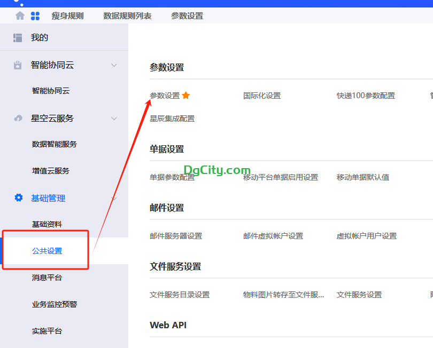Open 增值云服务 in the sidebar
This screenshot has width=433, height=348.
[x=51, y=171]
